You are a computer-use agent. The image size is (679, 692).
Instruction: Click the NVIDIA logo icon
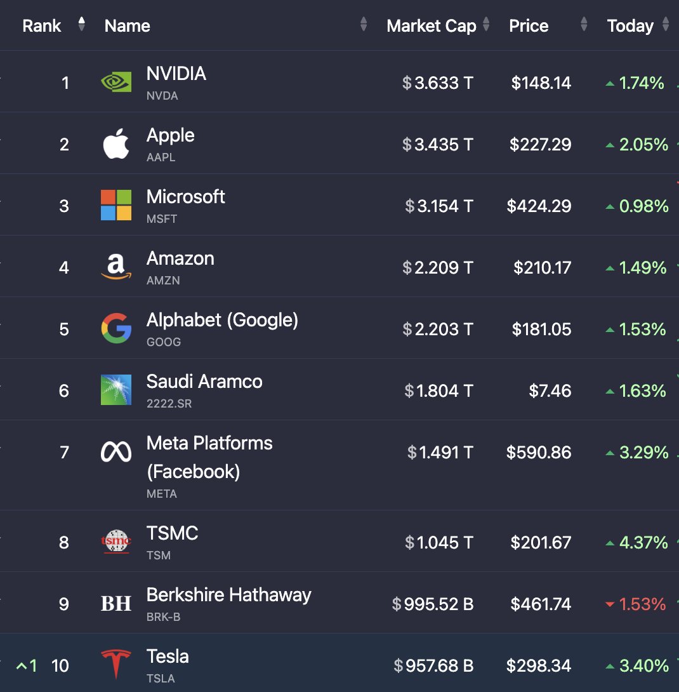[116, 82]
